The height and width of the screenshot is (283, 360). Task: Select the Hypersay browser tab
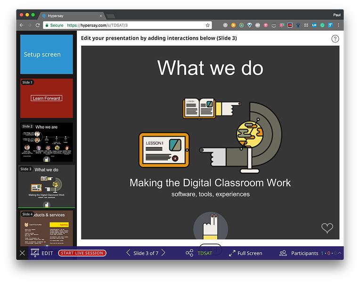(71, 16)
